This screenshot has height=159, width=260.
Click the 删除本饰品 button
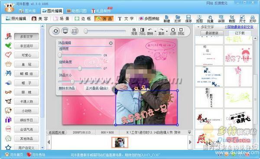[67, 88]
